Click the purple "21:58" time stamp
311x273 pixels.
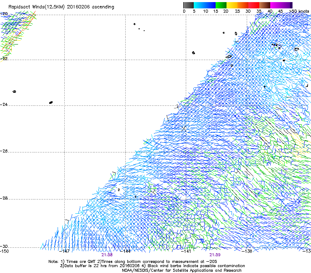coord(107,255)
